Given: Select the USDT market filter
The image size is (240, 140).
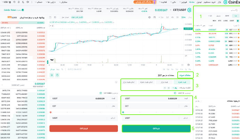Looking at the screenshot, I should coord(232,21).
